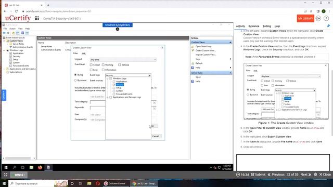This screenshot has width=333, height=187.
Task: Uncheck Security checkbox in Event logs dropdown
Action: click(114, 85)
